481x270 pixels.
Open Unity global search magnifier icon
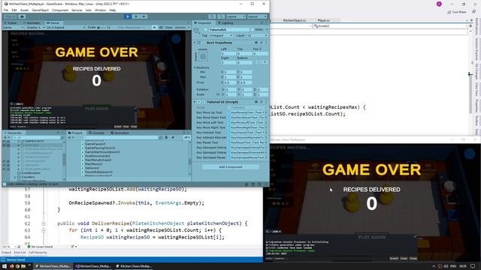(x=221, y=16)
